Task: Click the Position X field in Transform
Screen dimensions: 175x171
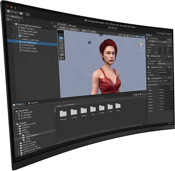Action: [160, 48]
